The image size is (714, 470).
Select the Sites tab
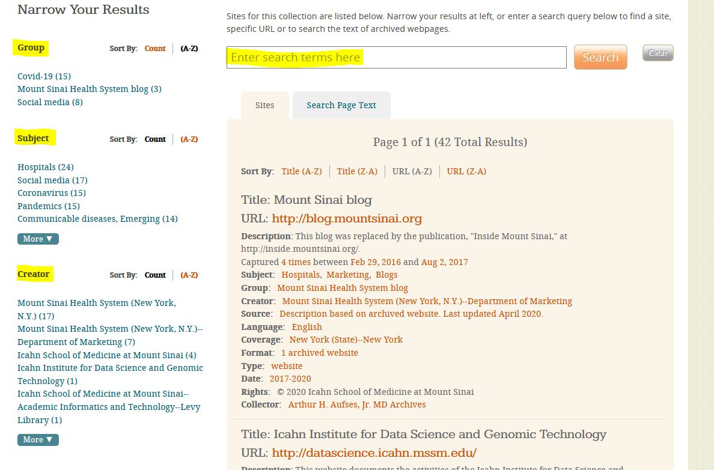coord(264,105)
